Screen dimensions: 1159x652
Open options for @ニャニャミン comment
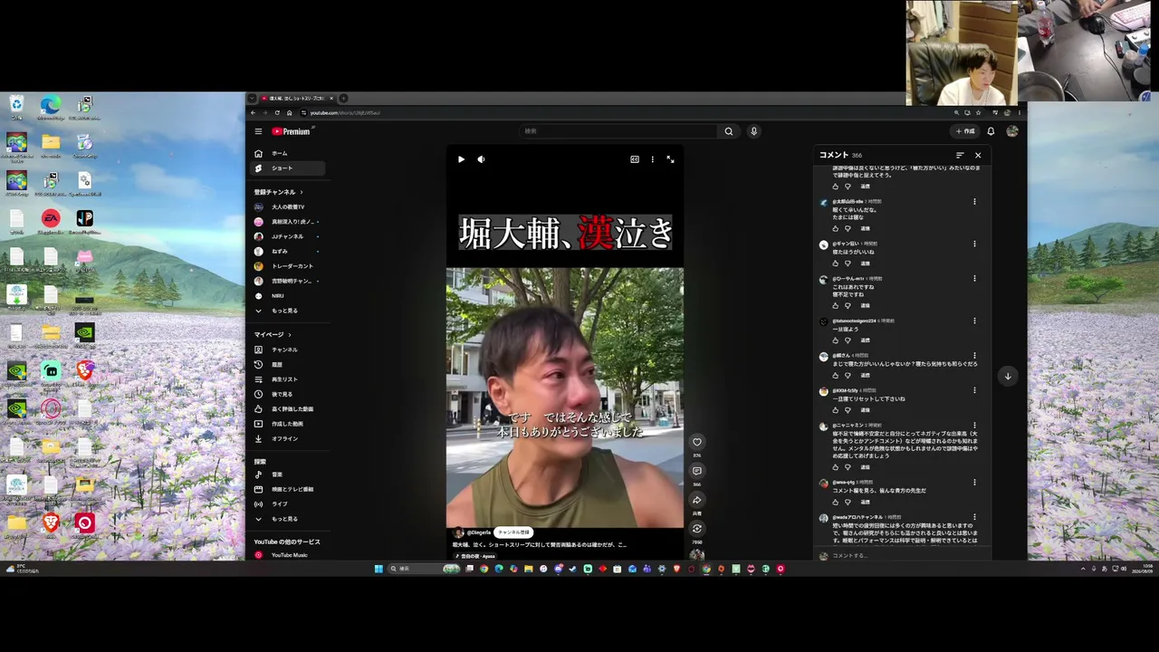(974, 426)
